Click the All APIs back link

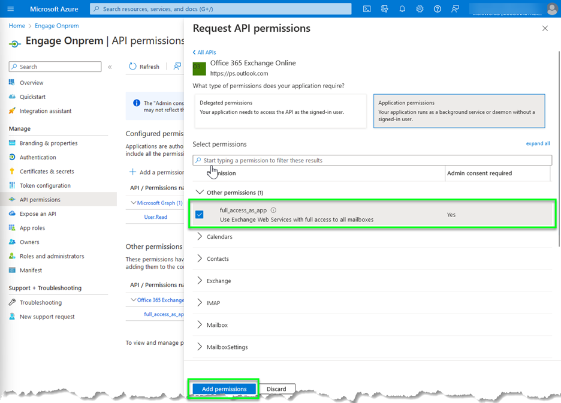coord(204,53)
